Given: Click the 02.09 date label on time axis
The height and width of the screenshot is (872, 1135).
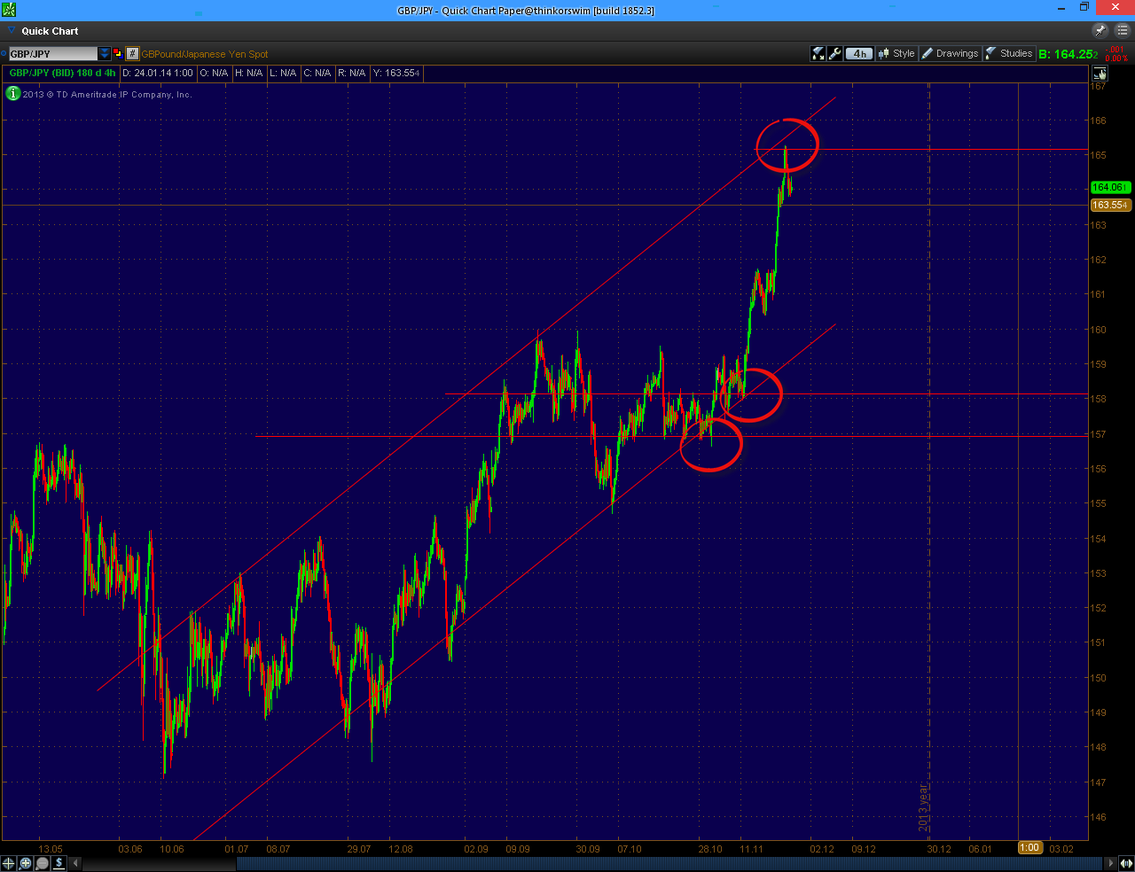Looking at the screenshot, I should [x=476, y=849].
